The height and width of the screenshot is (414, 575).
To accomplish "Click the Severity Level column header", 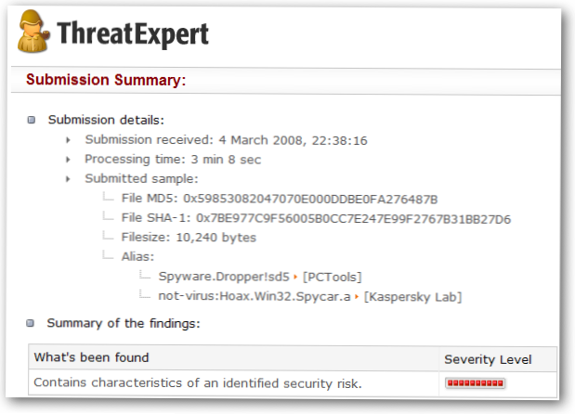I will point(488,358).
